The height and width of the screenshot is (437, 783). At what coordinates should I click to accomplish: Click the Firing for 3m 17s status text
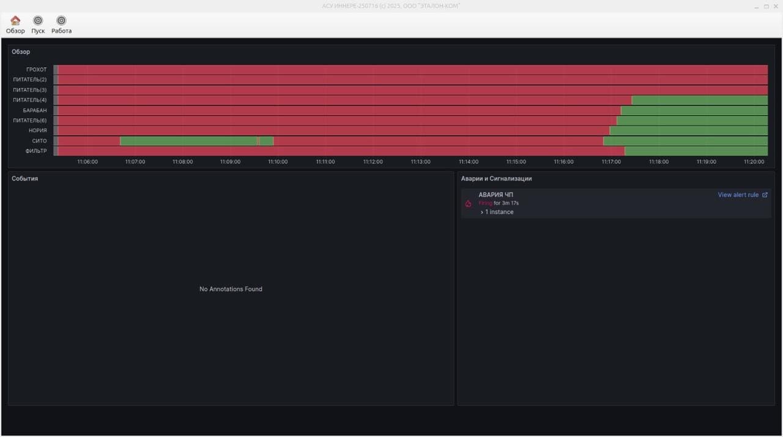(x=498, y=203)
